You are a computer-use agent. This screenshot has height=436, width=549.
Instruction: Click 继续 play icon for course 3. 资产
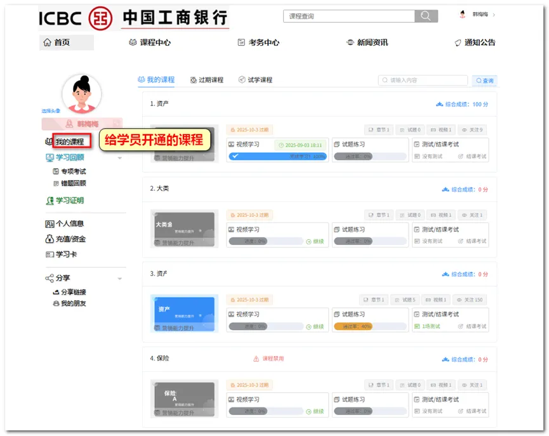pyautogui.click(x=308, y=327)
